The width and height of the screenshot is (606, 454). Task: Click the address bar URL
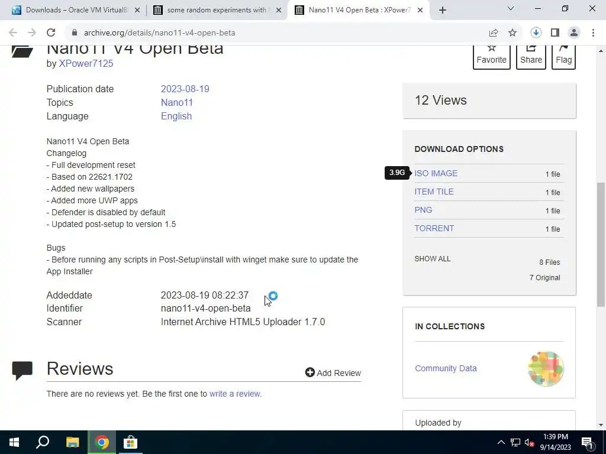tap(159, 33)
